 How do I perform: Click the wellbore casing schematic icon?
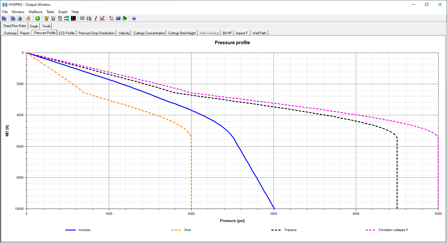pyautogui.click(x=47, y=18)
